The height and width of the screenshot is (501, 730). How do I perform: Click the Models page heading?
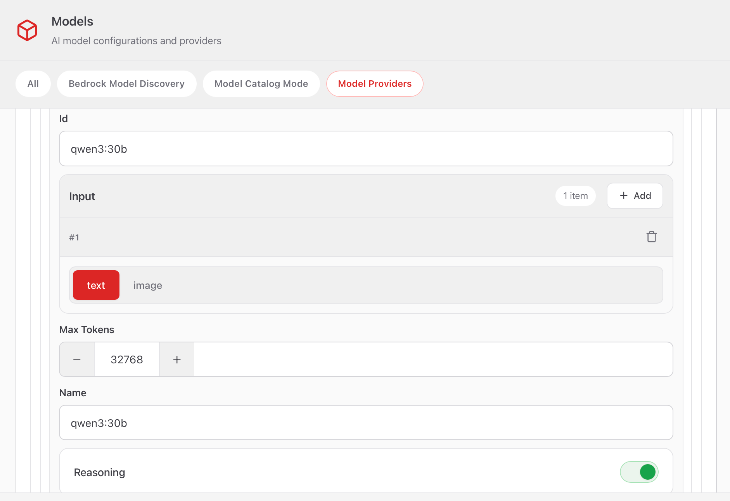point(72,21)
